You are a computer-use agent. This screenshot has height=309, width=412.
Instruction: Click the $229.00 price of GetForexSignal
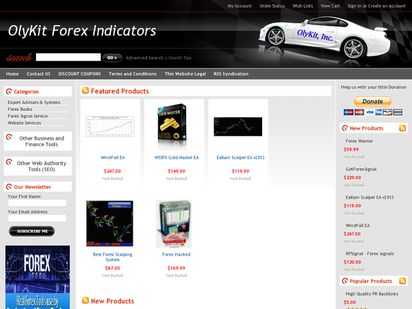(x=352, y=178)
